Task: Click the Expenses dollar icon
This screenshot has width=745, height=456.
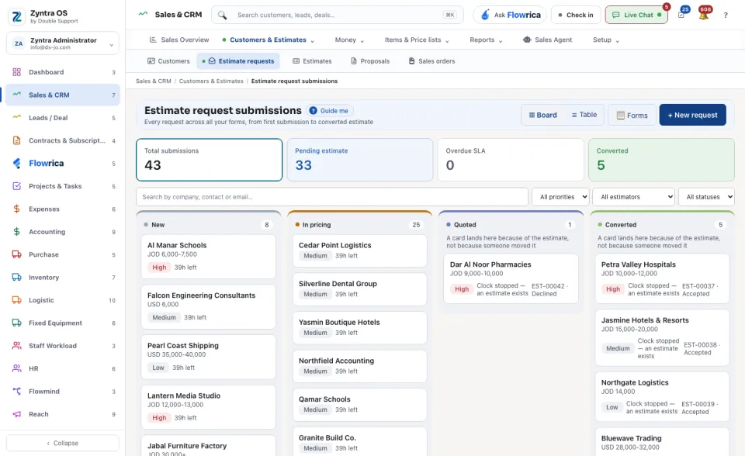Action: click(16, 209)
